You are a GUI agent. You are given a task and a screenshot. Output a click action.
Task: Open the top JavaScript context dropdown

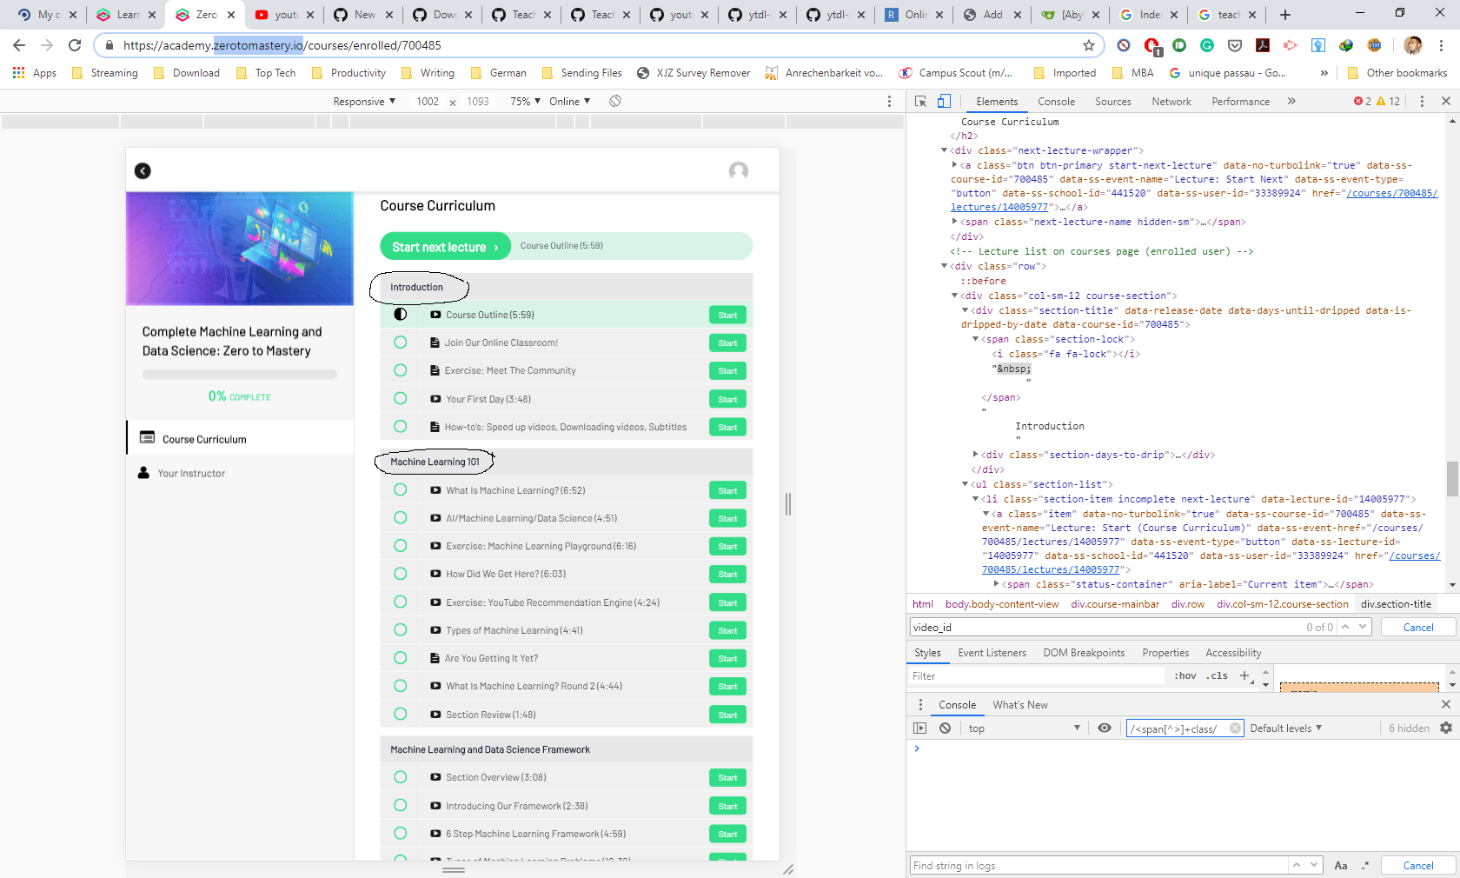point(1024,728)
